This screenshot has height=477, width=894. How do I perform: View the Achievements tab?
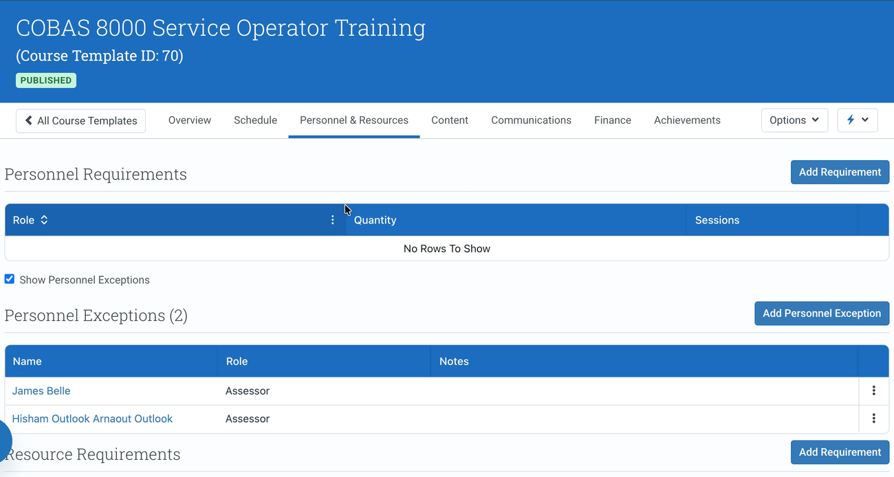pos(687,120)
